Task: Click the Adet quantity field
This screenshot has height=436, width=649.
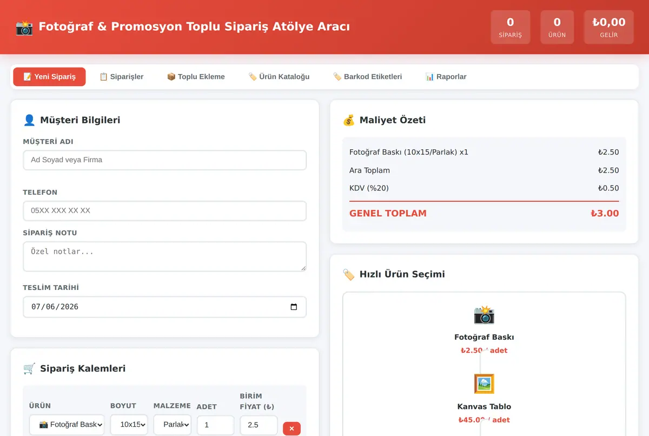Action: [215, 425]
